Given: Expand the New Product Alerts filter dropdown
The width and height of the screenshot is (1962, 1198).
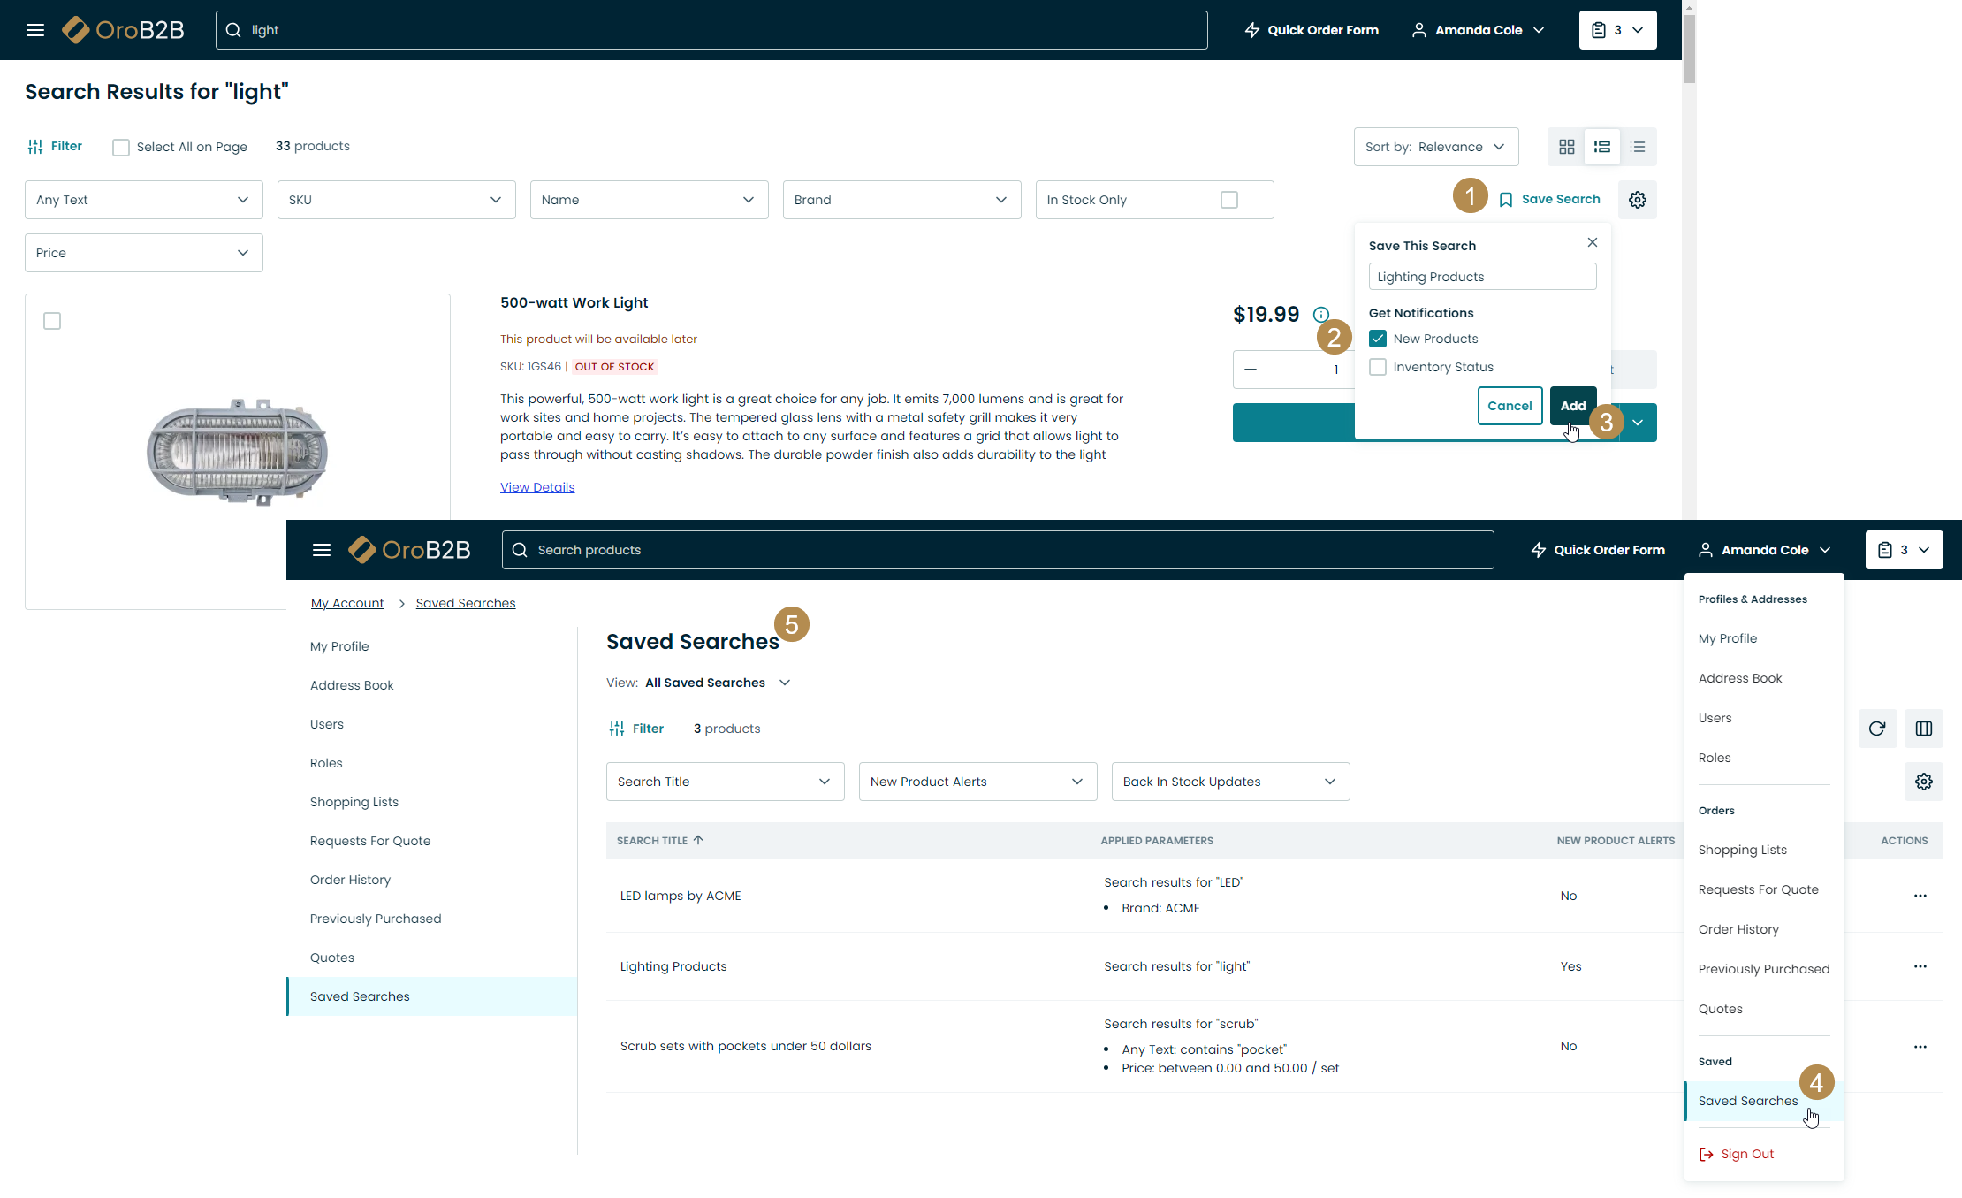Looking at the screenshot, I should (x=977, y=782).
